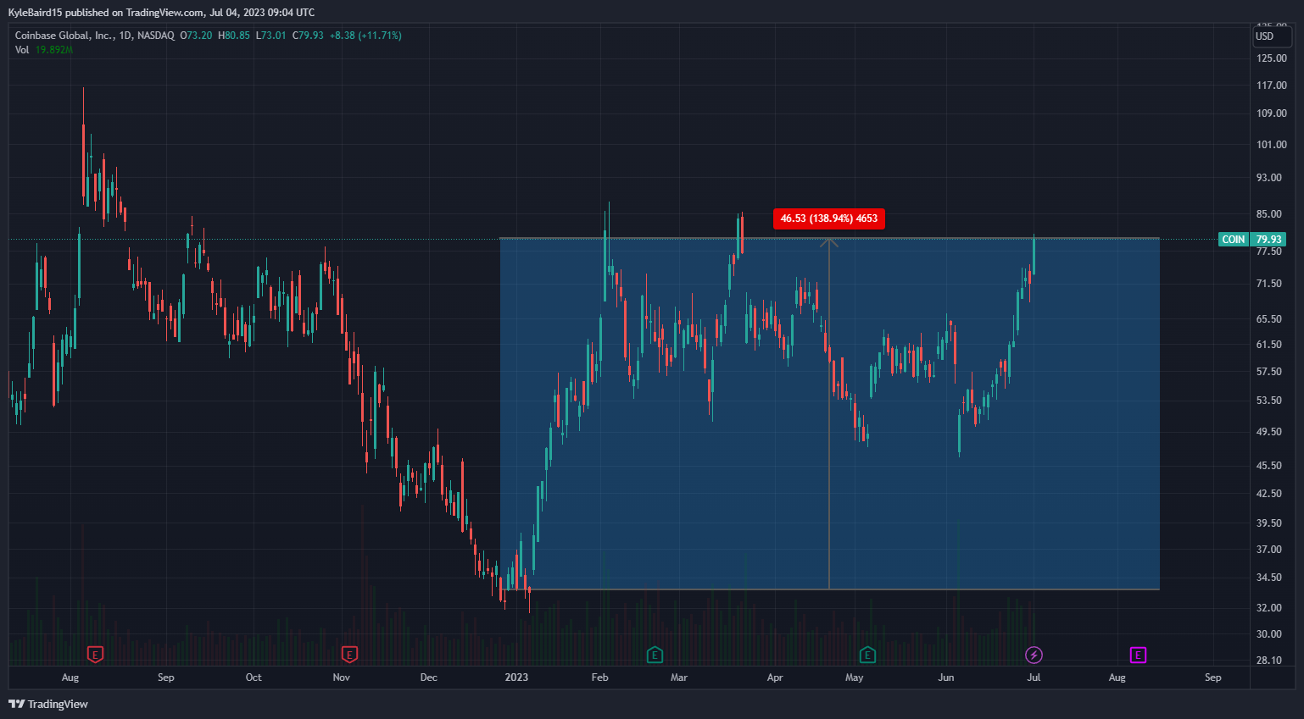The image size is (1304, 719).
Task: Open the USD currency selector
Action: (1272, 36)
